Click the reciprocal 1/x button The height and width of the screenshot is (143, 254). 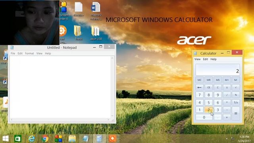pos(236,102)
